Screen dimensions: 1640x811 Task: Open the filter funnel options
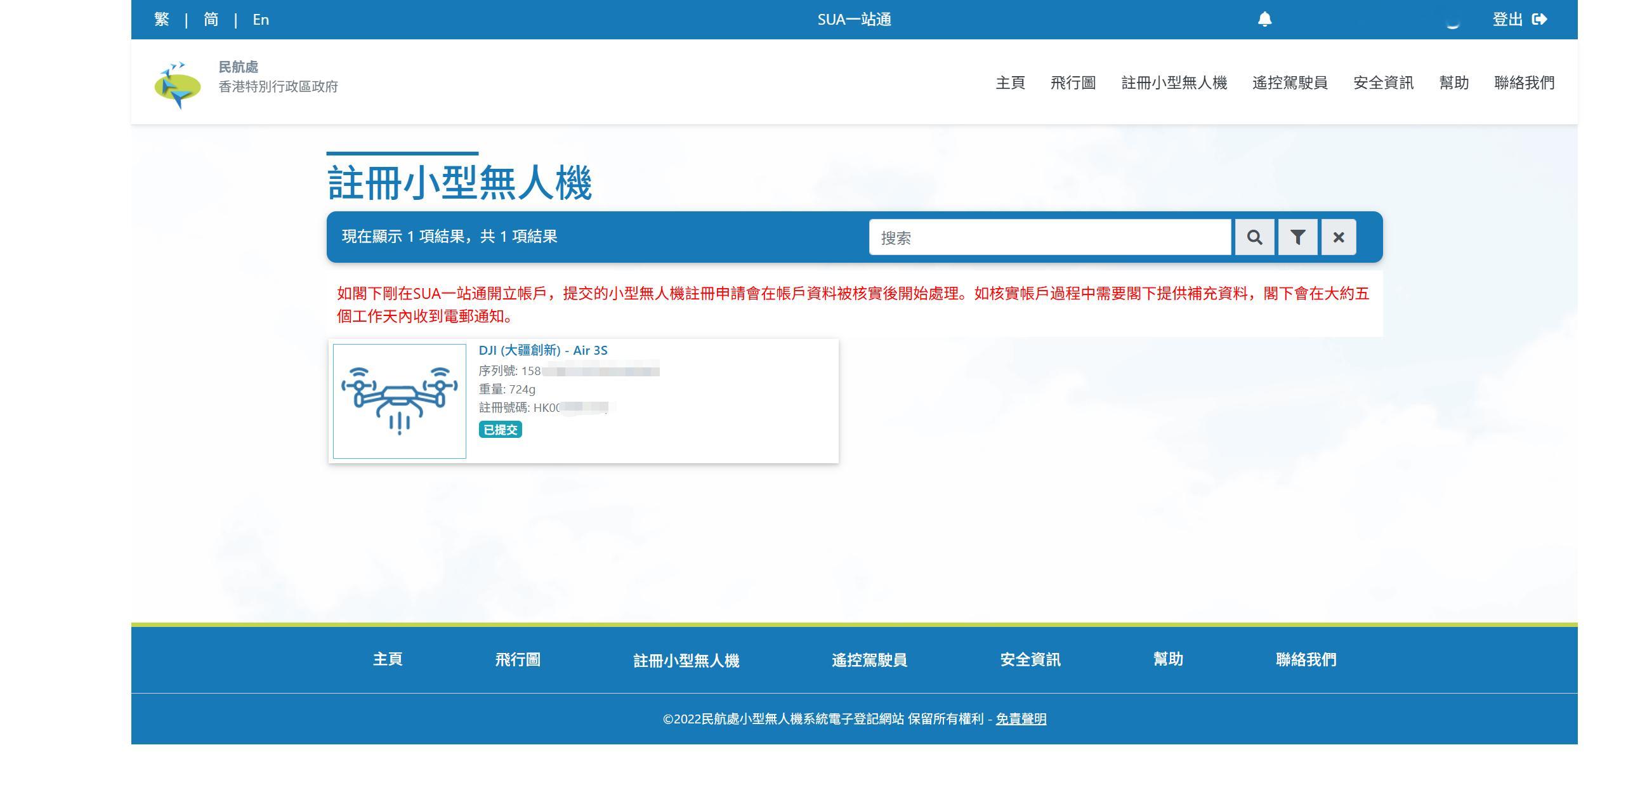[1297, 237]
